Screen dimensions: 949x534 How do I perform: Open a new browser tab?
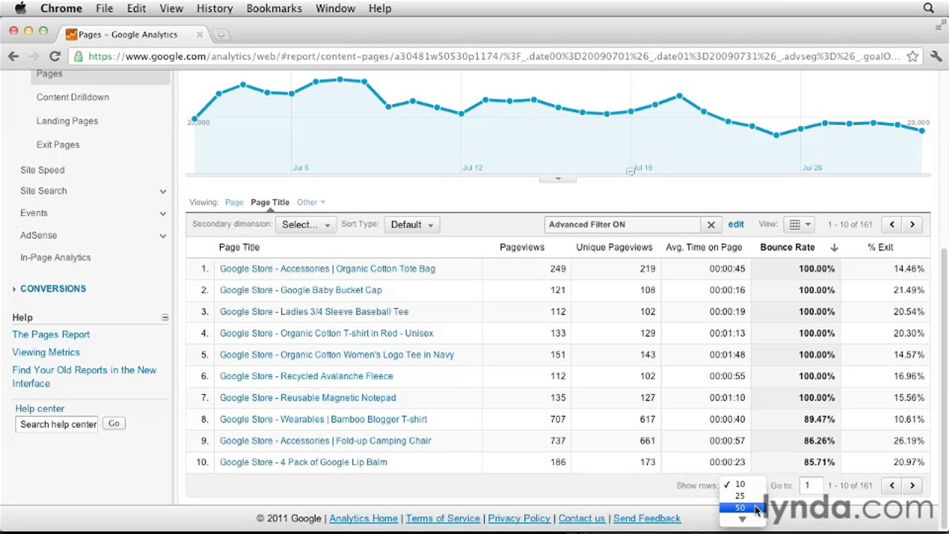[221, 34]
